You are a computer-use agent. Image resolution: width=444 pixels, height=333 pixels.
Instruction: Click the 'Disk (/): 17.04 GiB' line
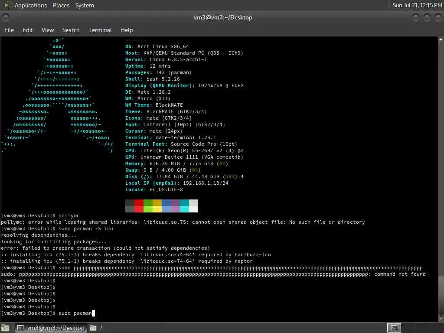point(184,177)
